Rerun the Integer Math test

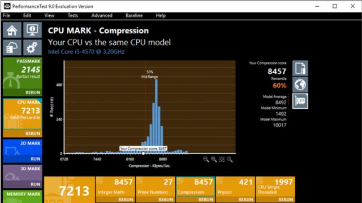point(126,200)
